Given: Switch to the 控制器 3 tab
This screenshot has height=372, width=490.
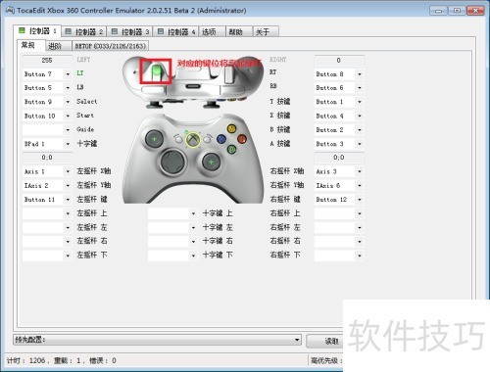Looking at the screenshot, I should [x=130, y=31].
